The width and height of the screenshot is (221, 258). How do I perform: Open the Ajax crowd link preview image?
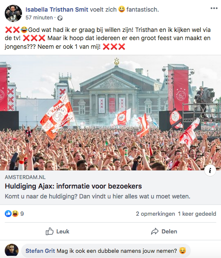110,113
